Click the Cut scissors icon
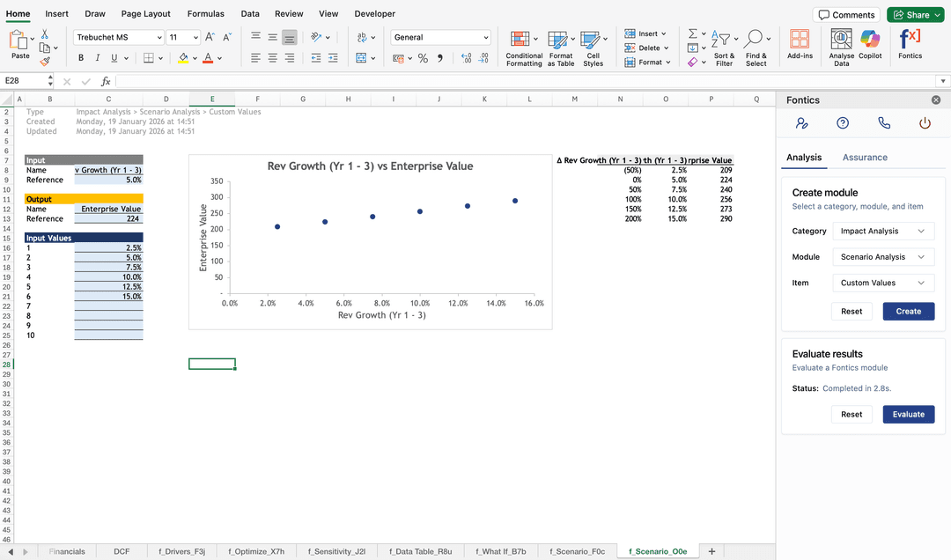This screenshot has height=560, width=951. (x=44, y=34)
